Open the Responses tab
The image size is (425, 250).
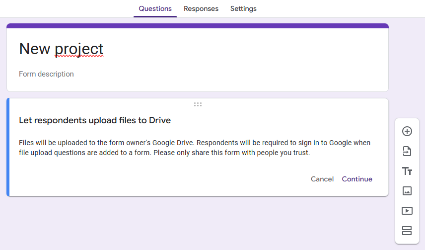(201, 8)
